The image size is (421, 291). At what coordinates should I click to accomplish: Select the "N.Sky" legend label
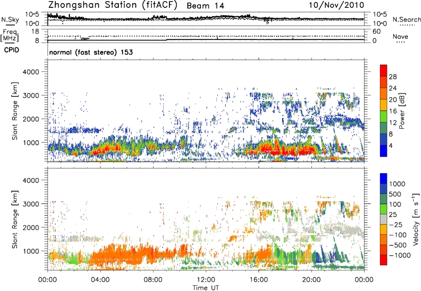(x=10, y=19)
